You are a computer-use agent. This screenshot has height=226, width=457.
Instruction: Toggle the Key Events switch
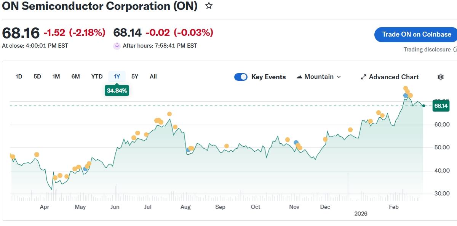tap(241, 77)
